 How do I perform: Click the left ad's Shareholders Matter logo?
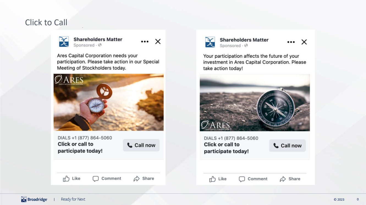(64, 42)
